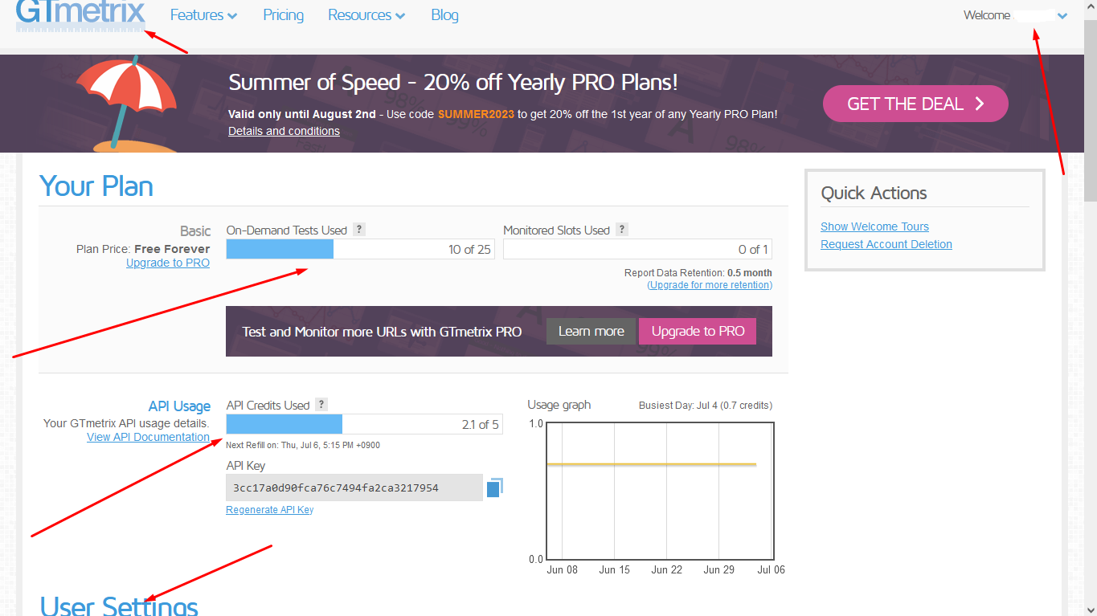This screenshot has width=1097, height=616.
Task: Click the SUMMER2023 promo code text
Action: tap(474, 114)
